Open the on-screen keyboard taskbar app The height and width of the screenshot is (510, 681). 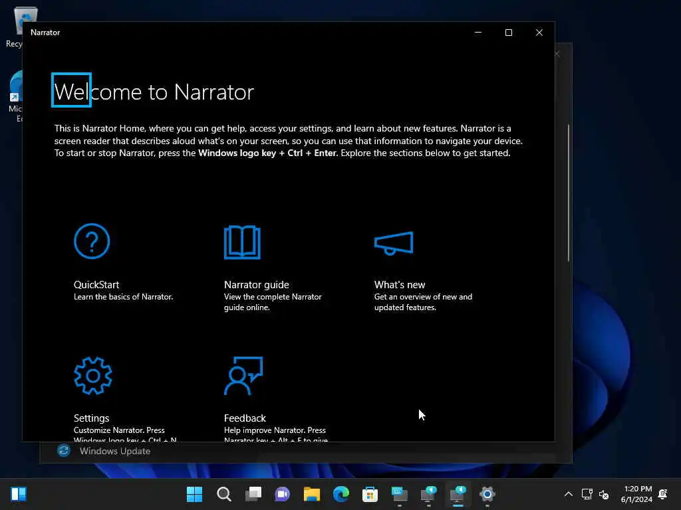400,494
